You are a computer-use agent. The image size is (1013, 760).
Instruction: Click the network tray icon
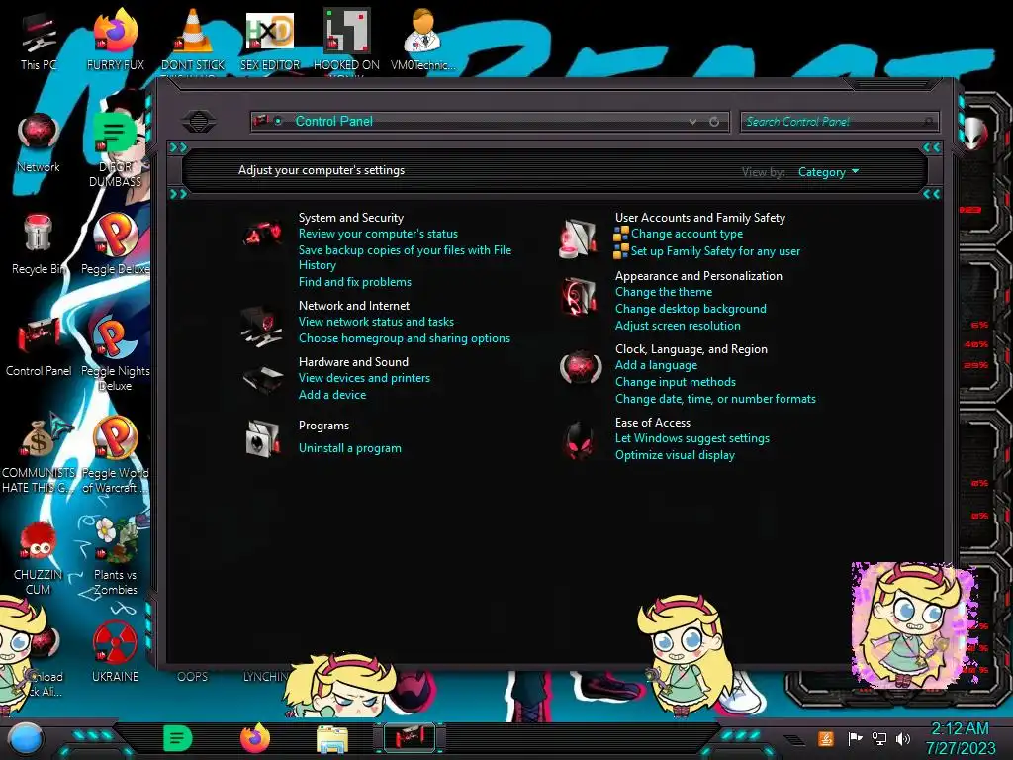tap(879, 738)
